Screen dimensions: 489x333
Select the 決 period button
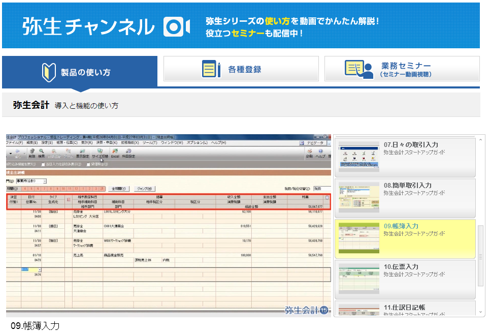[102, 189]
